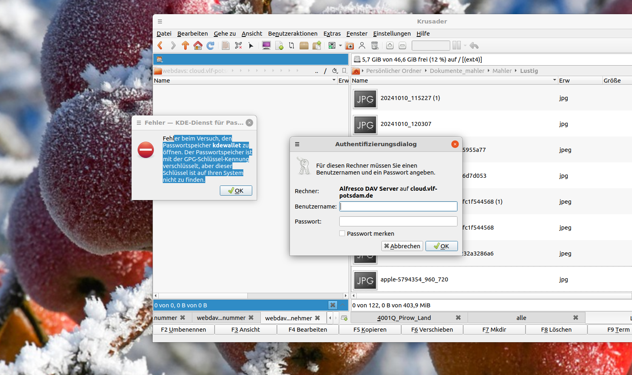Click the Passwort input field
Image resolution: width=632 pixels, height=375 pixels.
pos(398,222)
